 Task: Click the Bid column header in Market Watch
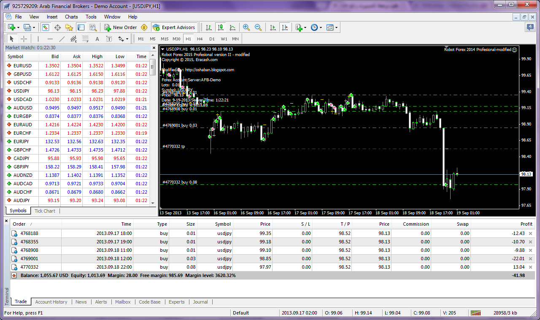50,56
